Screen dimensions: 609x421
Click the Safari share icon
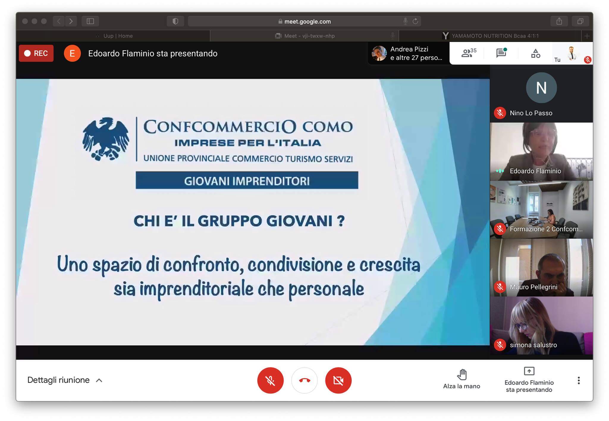(559, 21)
